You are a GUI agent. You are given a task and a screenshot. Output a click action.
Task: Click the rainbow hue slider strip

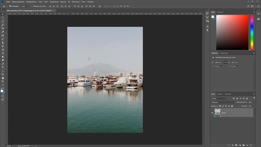(x=252, y=32)
